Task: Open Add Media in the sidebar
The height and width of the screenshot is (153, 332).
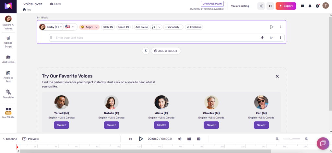Action: click(x=8, y=59)
